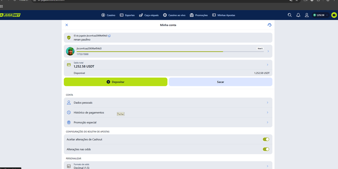Click the Sacar button

coord(221,82)
